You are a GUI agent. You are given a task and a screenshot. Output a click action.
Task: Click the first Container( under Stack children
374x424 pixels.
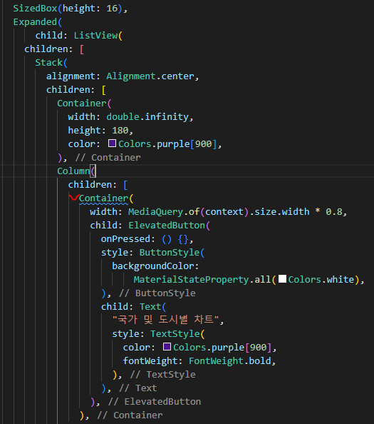(x=84, y=104)
